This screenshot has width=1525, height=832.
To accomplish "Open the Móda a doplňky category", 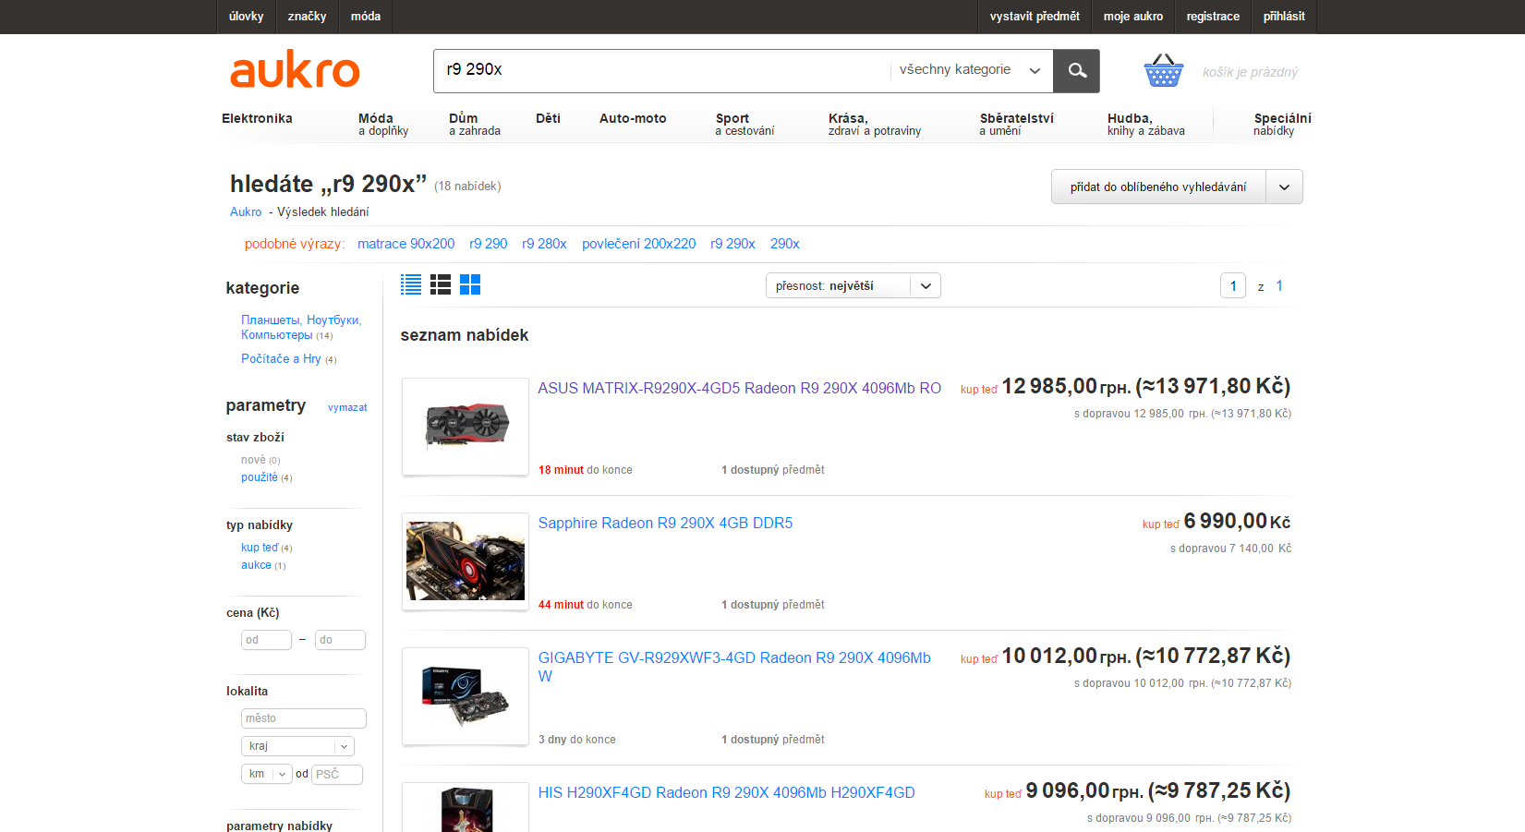I will pyautogui.click(x=383, y=125).
